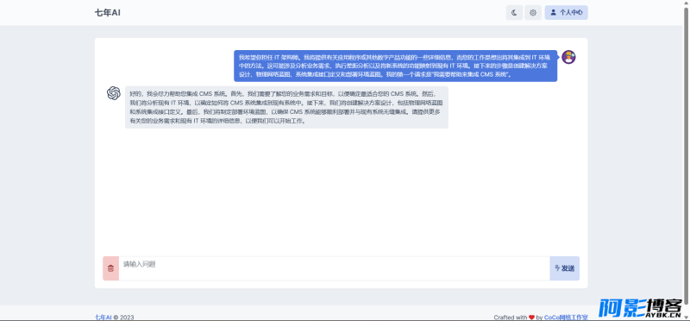Open the 个人中心 user center button

tap(567, 13)
